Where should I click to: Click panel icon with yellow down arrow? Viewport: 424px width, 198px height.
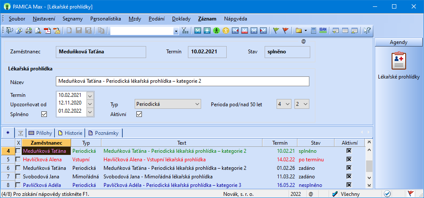click(336, 31)
